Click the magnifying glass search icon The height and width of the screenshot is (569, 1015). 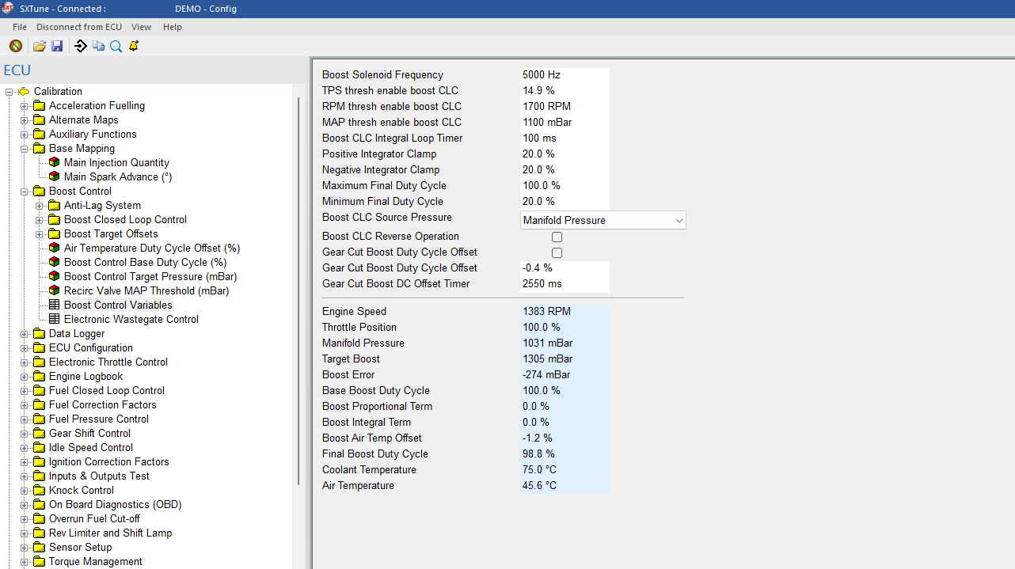[x=116, y=46]
